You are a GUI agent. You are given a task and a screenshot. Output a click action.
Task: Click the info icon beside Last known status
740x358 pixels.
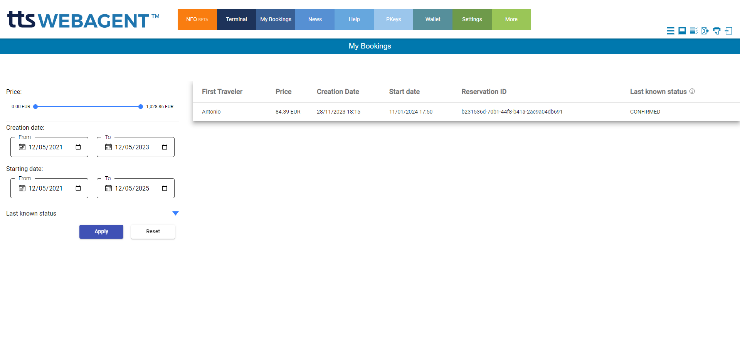coord(693,91)
